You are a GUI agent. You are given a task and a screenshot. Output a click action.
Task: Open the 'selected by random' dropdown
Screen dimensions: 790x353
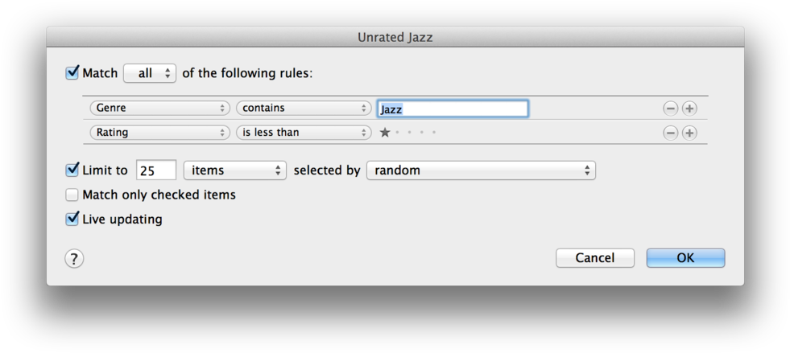click(481, 170)
